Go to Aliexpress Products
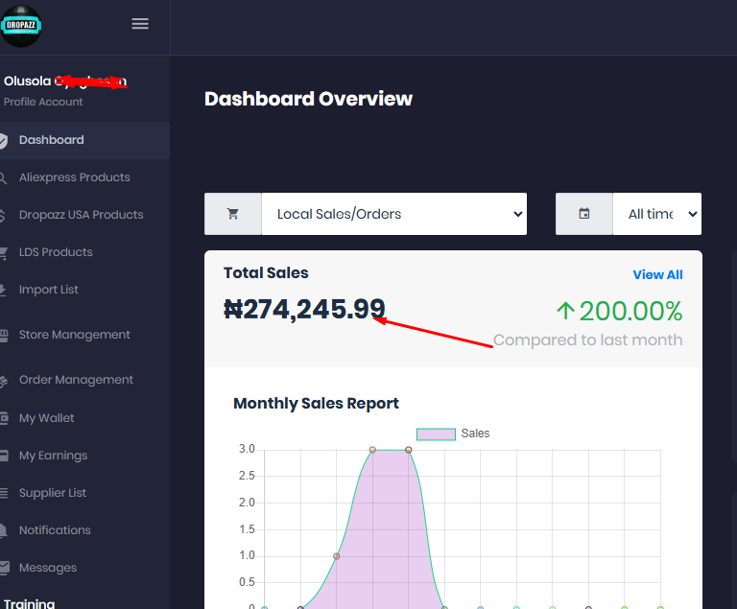This screenshot has width=737, height=609. coord(74,177)
